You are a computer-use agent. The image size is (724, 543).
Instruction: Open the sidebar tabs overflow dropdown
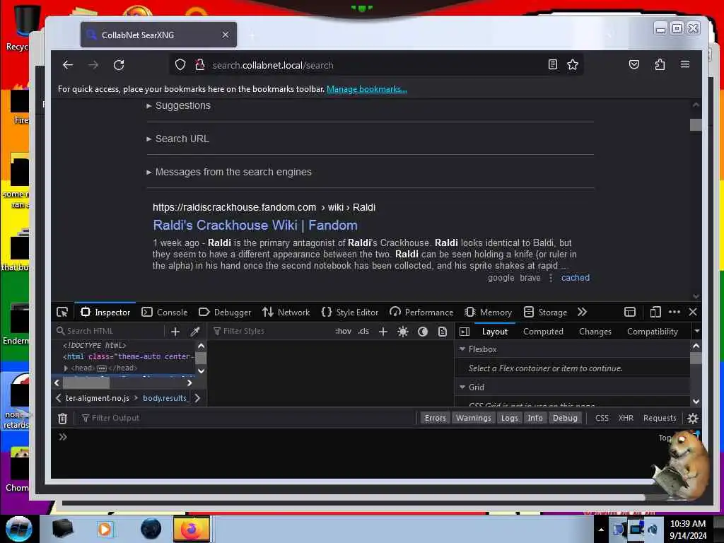696,331
